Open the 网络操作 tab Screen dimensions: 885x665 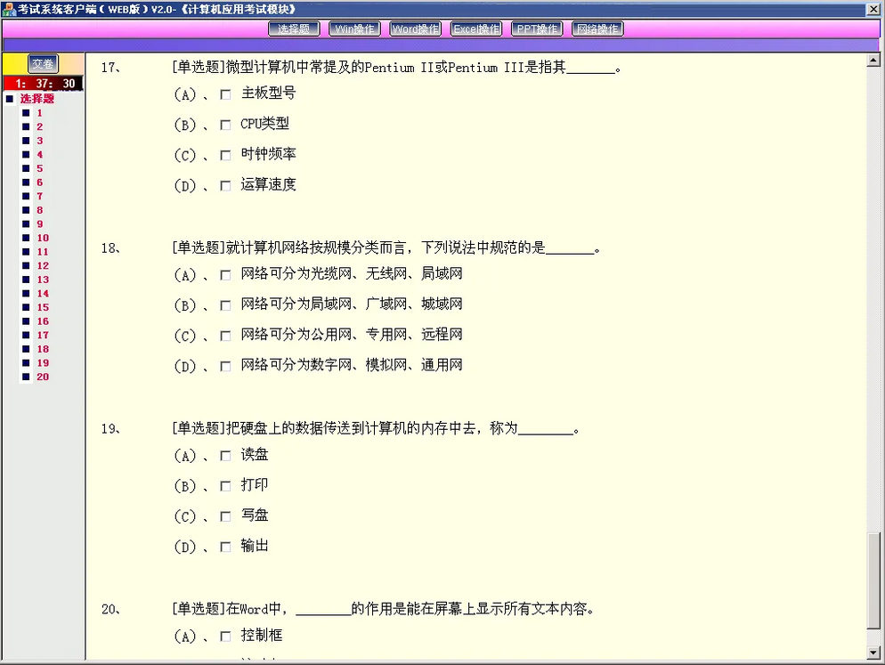pyautogui.click(x=597, y=28)
